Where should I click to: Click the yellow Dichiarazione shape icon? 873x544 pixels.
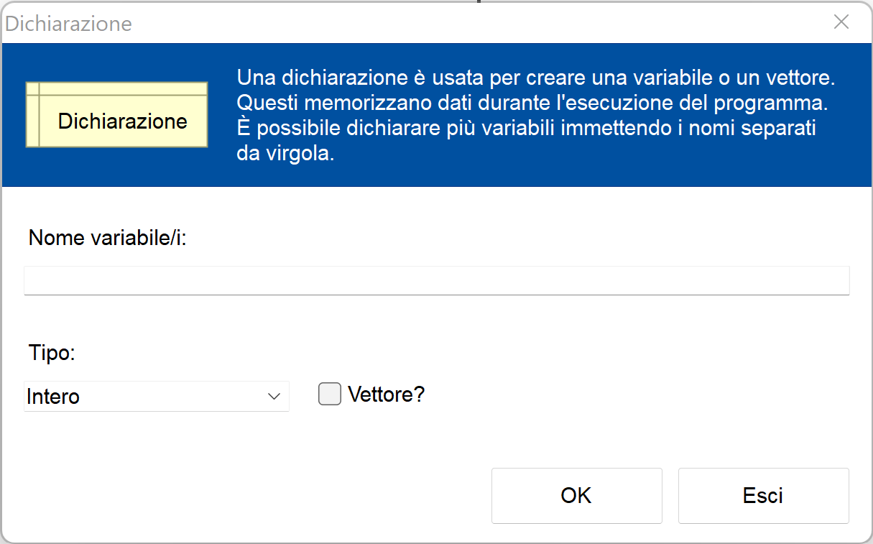coord(116,115)
